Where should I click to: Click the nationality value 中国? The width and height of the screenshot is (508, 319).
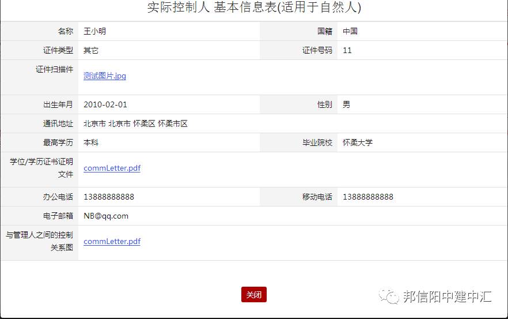pos(350,31)
